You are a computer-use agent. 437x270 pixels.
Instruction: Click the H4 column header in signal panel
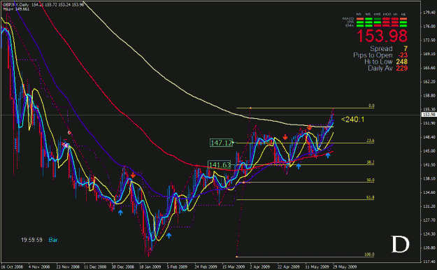(x=403, y=14)
